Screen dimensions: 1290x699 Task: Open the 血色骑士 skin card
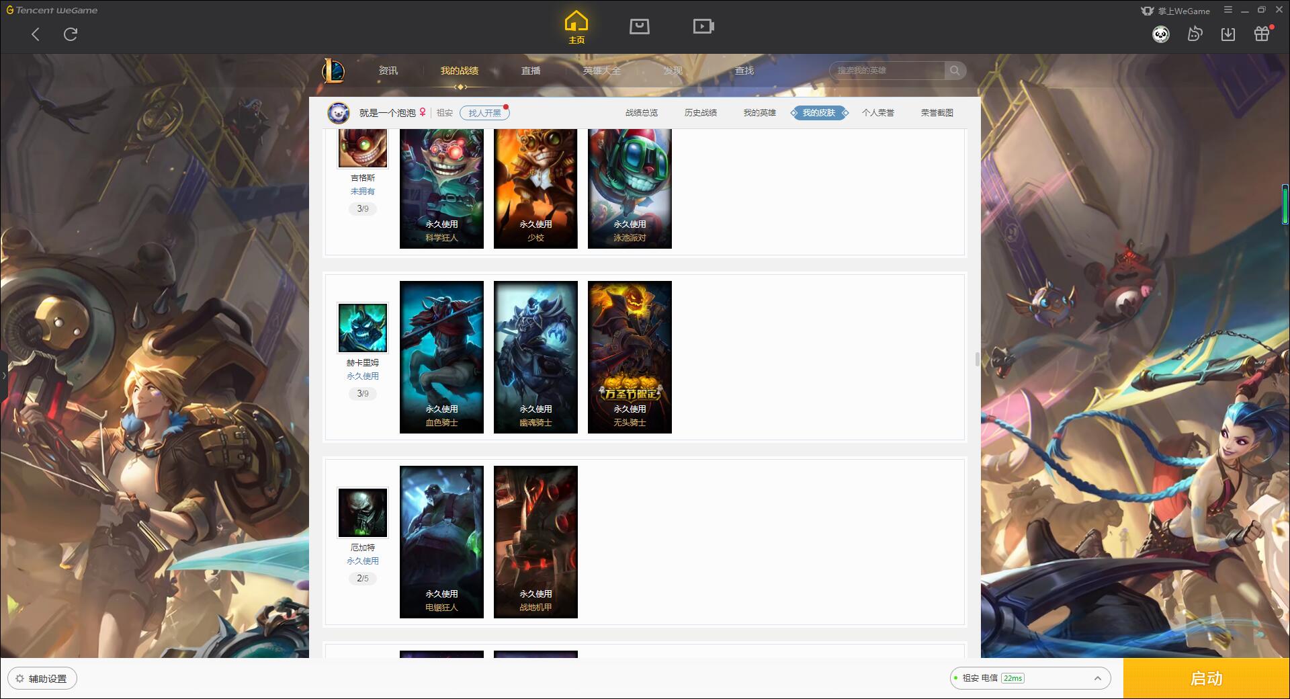point(441,357)
